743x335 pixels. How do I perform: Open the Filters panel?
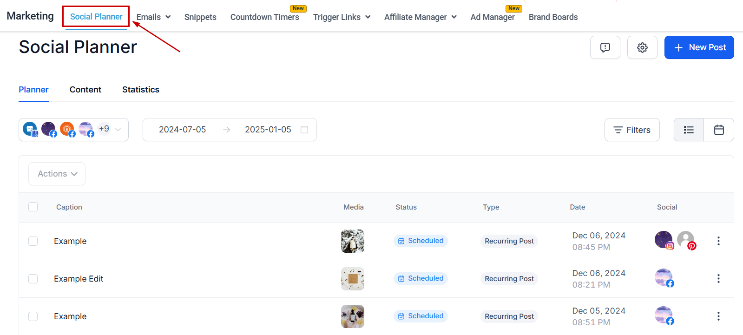point(631,130)
